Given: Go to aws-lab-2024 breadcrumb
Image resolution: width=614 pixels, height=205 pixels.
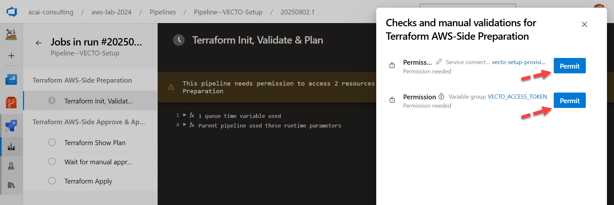Looking at the screenshot, I should (x=112, y=12).
